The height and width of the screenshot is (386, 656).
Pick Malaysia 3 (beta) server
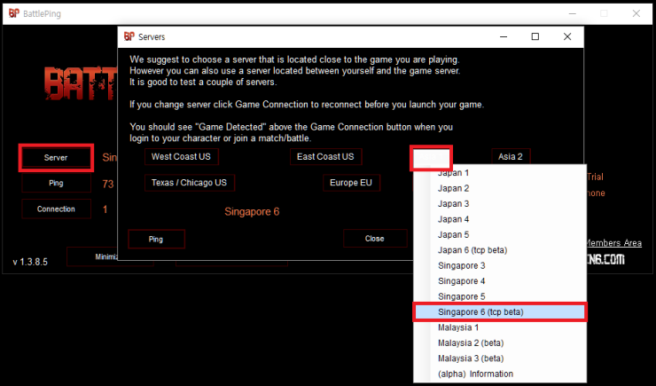(x=499, y=358)
